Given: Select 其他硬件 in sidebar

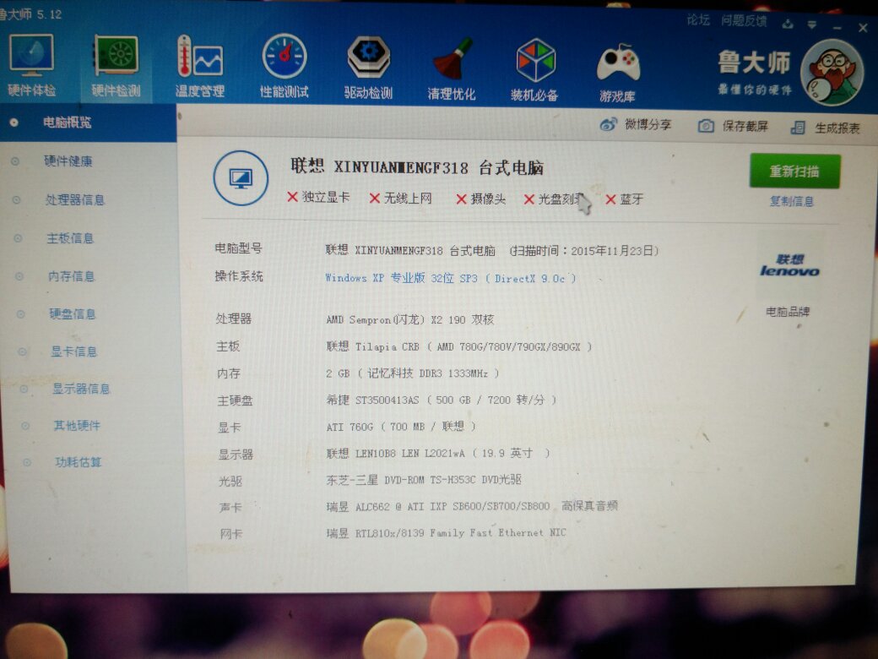Looking at the screenshot, I should [x=77, y=425].
